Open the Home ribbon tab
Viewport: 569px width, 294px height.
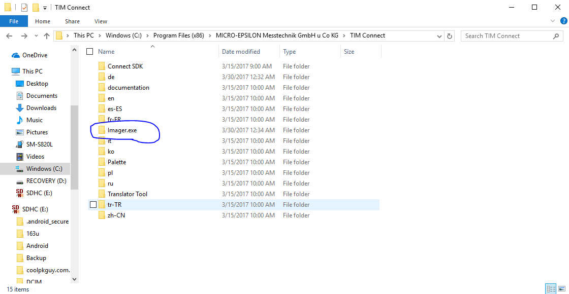pos(43,21)
